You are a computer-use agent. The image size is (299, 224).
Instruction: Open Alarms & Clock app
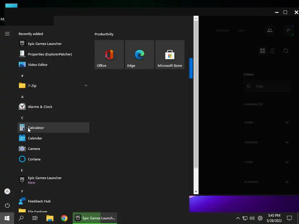click(x=53, y=107)
